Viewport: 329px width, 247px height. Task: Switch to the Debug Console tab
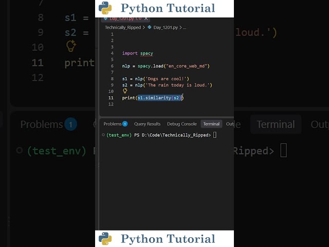pyautogui.click(x=182, y=124)
